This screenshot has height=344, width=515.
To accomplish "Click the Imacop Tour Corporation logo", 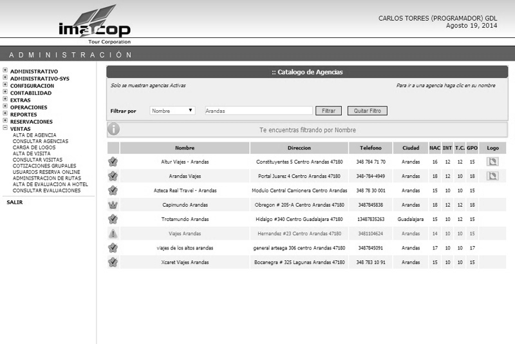I will [x=94, y=26].
